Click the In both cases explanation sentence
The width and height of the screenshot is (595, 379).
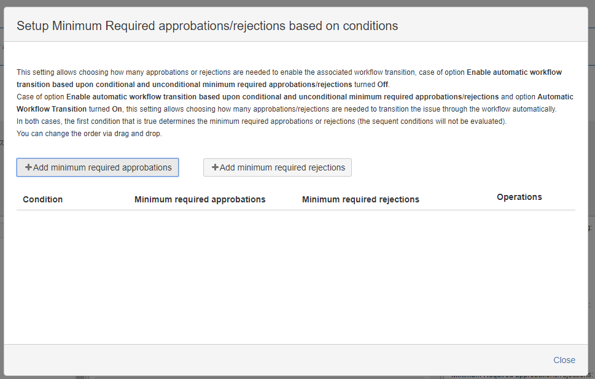(262, 121)
